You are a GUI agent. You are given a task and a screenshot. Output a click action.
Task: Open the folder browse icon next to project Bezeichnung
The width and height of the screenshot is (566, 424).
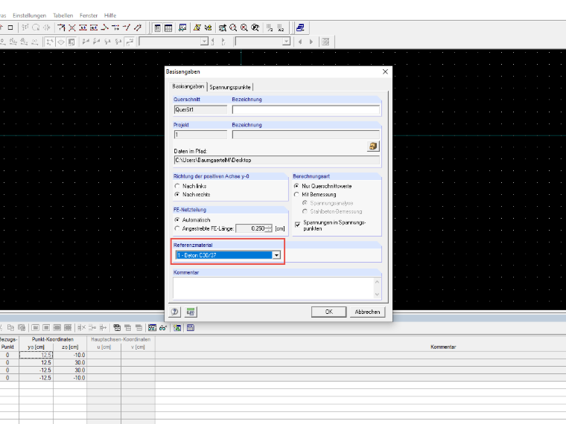373,146
